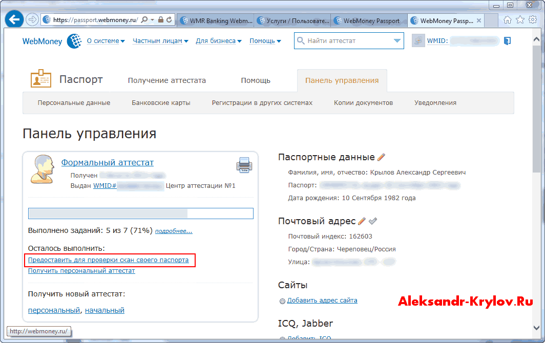The height and width of the screenshot is (343, 545).
Task: Expand the Частным лицам menu
Action: 161,41
